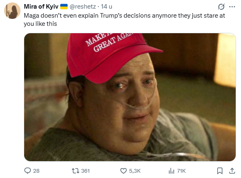Click the display name Mira of Kyiv
241x178 pixels.
tap(41, 7)
